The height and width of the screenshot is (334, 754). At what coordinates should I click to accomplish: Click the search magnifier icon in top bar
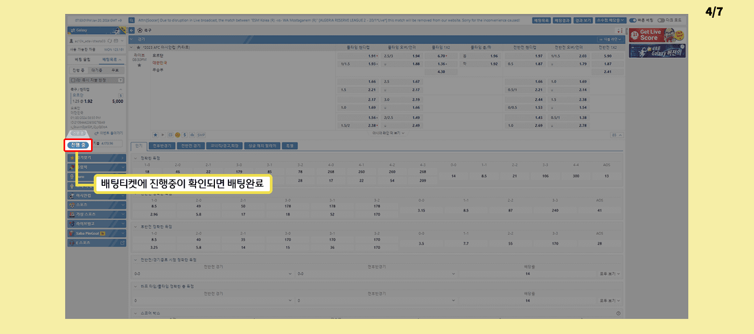(x=131, y=20)
